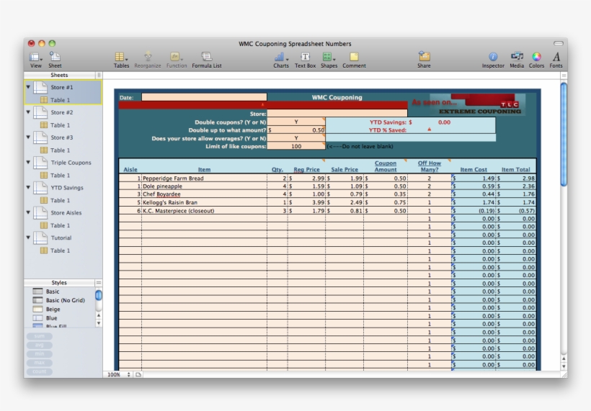Select the Pepperidge Farm Bread cell

point(204,178)
